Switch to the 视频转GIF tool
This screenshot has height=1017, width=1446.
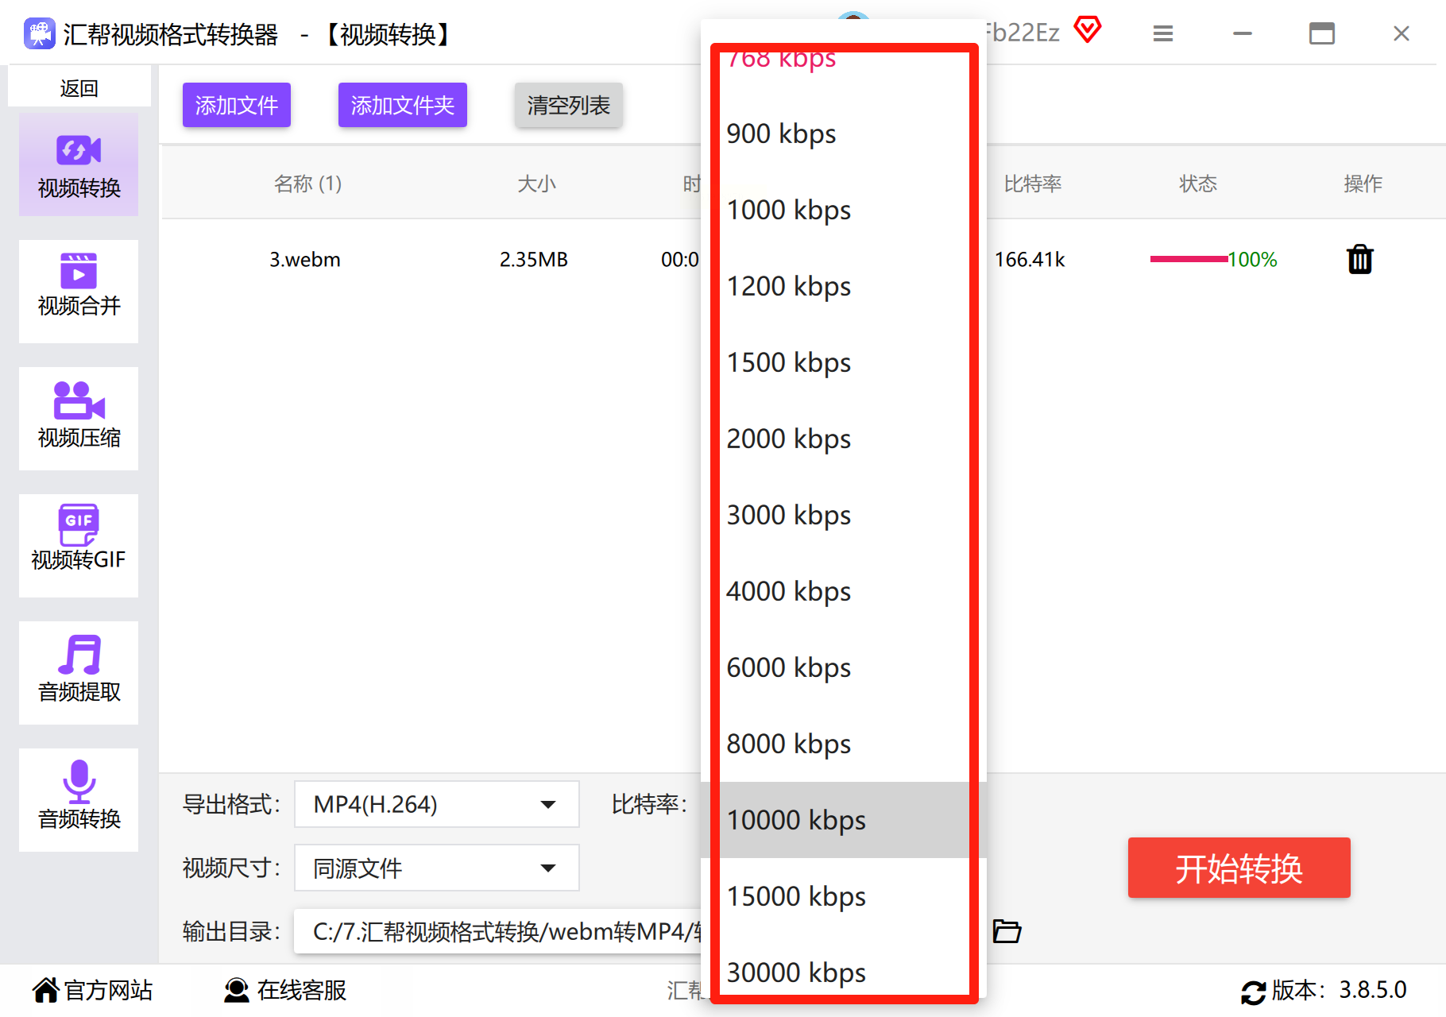point(79,546)
